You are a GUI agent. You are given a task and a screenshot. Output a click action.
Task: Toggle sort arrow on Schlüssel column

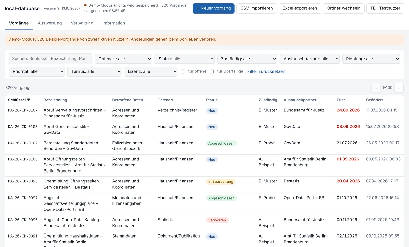click(29, 100)
